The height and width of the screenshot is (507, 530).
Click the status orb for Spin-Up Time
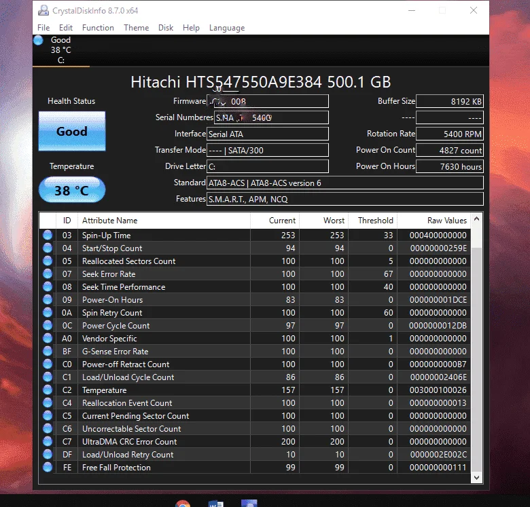[x=48, y=235]
